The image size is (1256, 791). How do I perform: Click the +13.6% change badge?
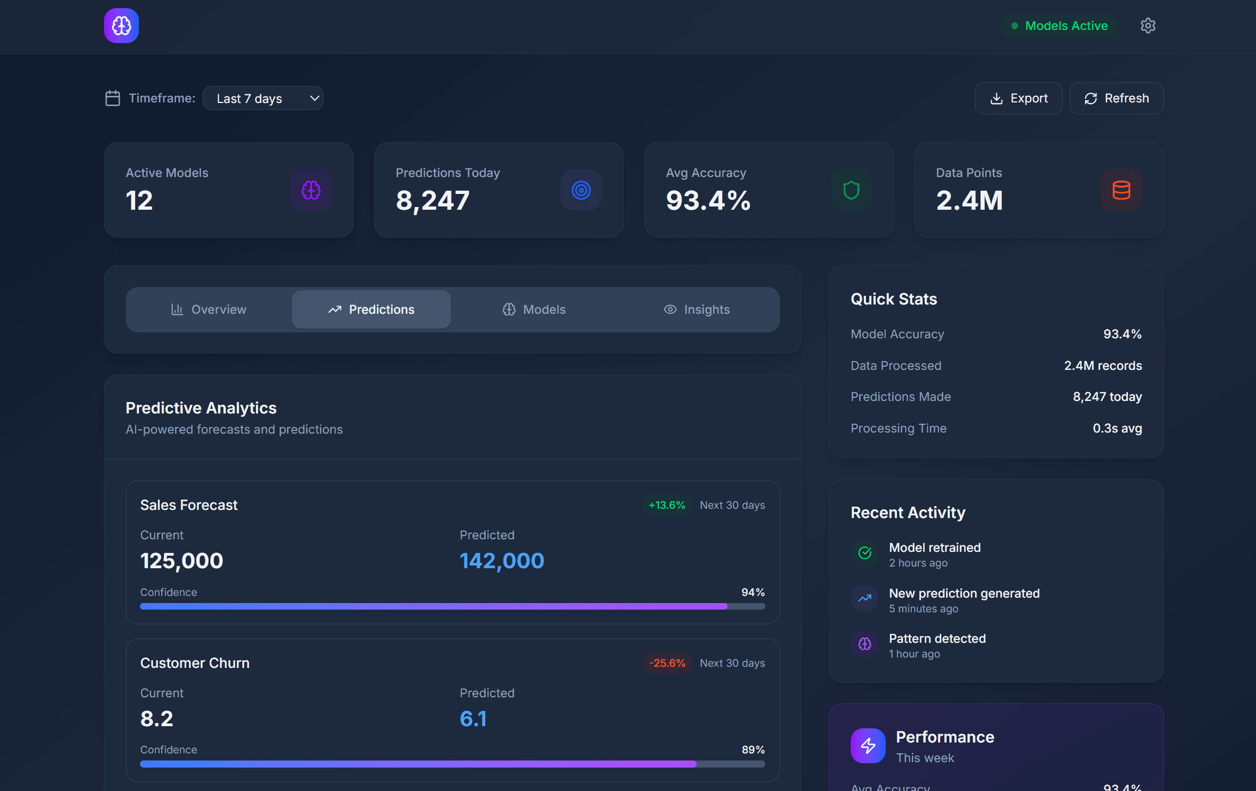[x=667, y=505]
